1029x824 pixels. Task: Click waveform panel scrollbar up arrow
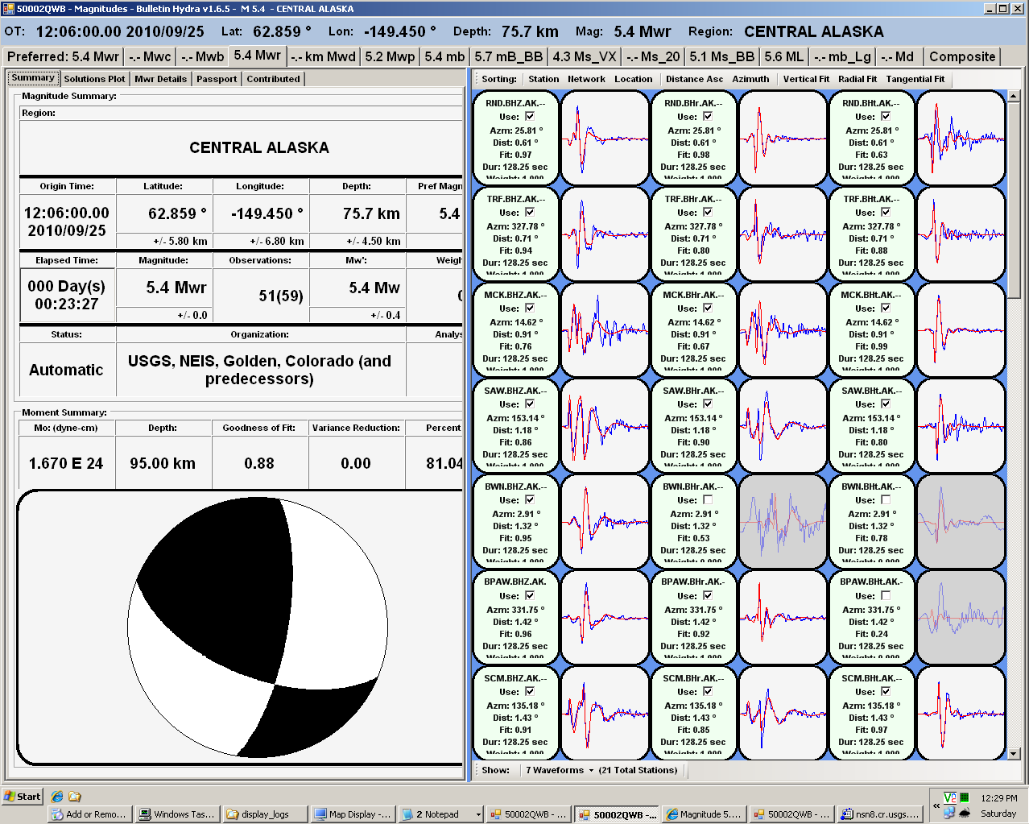pos(1014,96)
